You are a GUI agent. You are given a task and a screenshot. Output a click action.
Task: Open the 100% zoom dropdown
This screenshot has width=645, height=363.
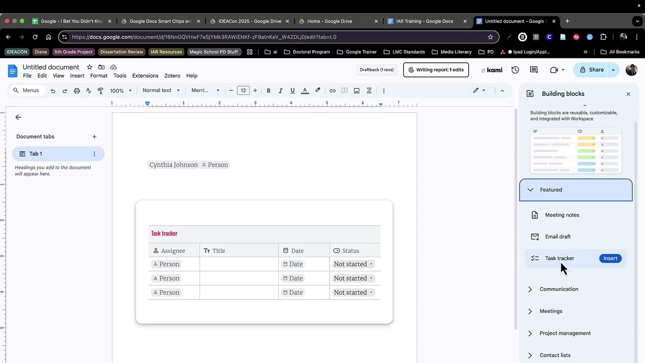121,91
